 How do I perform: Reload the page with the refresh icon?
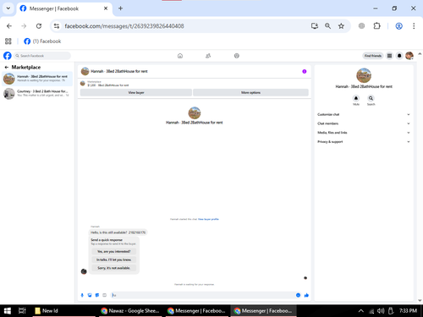(39, 26)
